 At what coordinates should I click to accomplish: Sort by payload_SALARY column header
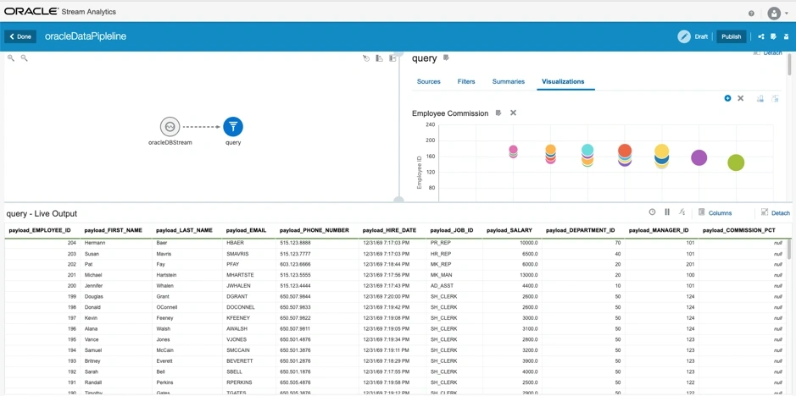point(509,231)
